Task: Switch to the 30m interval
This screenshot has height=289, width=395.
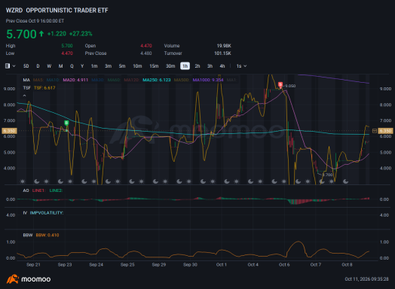Action: pyautogui.click(x=170, y=66)
